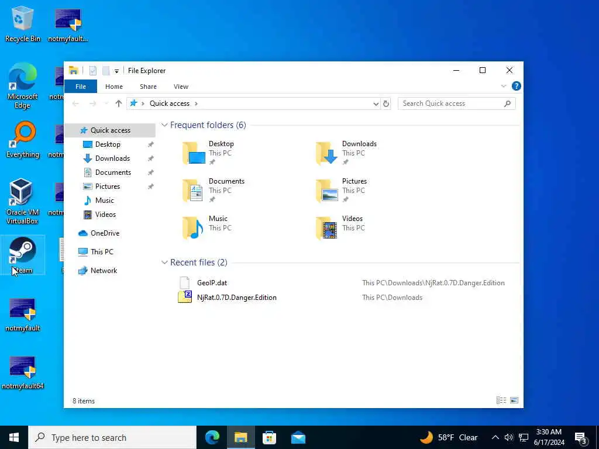The width and height of the screenshot is (599, 449).
Task: Click the taskbar Type here to search box
Action: click(x=112, y=437)
